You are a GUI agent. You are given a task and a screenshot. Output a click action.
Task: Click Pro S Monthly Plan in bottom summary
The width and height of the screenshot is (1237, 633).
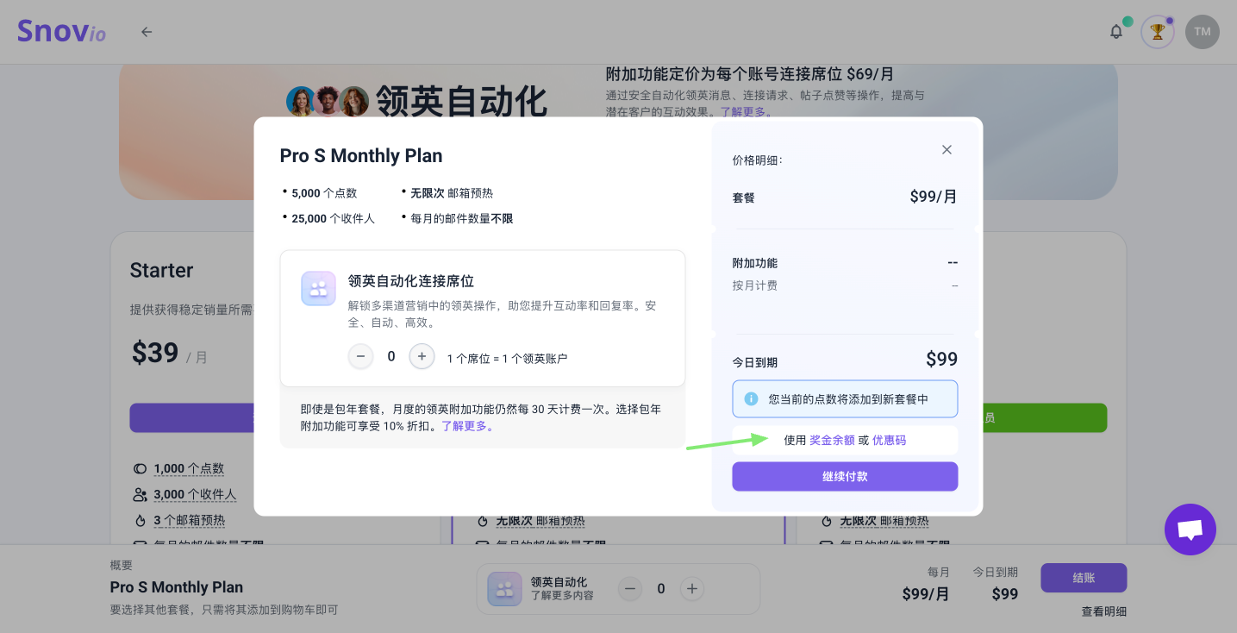coord(177,587)
